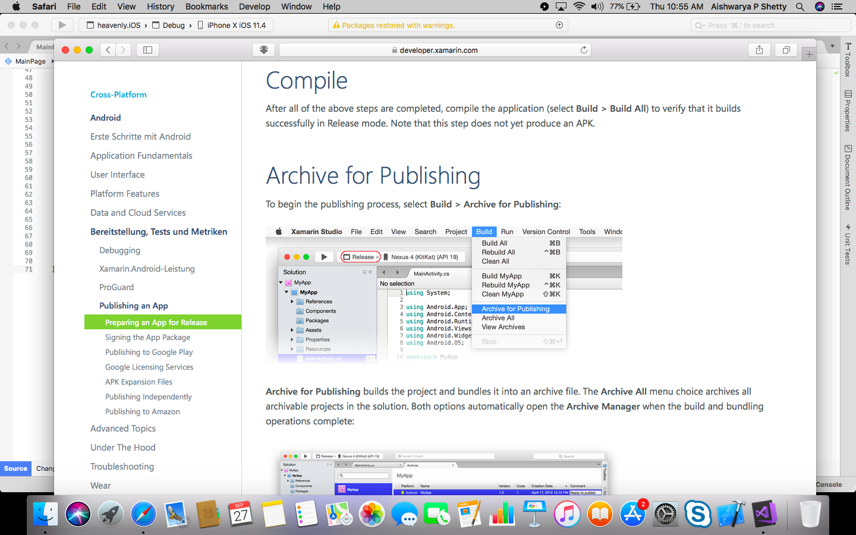Select Preparing an App for Release
Screen dimensions: 856x535
163,322
